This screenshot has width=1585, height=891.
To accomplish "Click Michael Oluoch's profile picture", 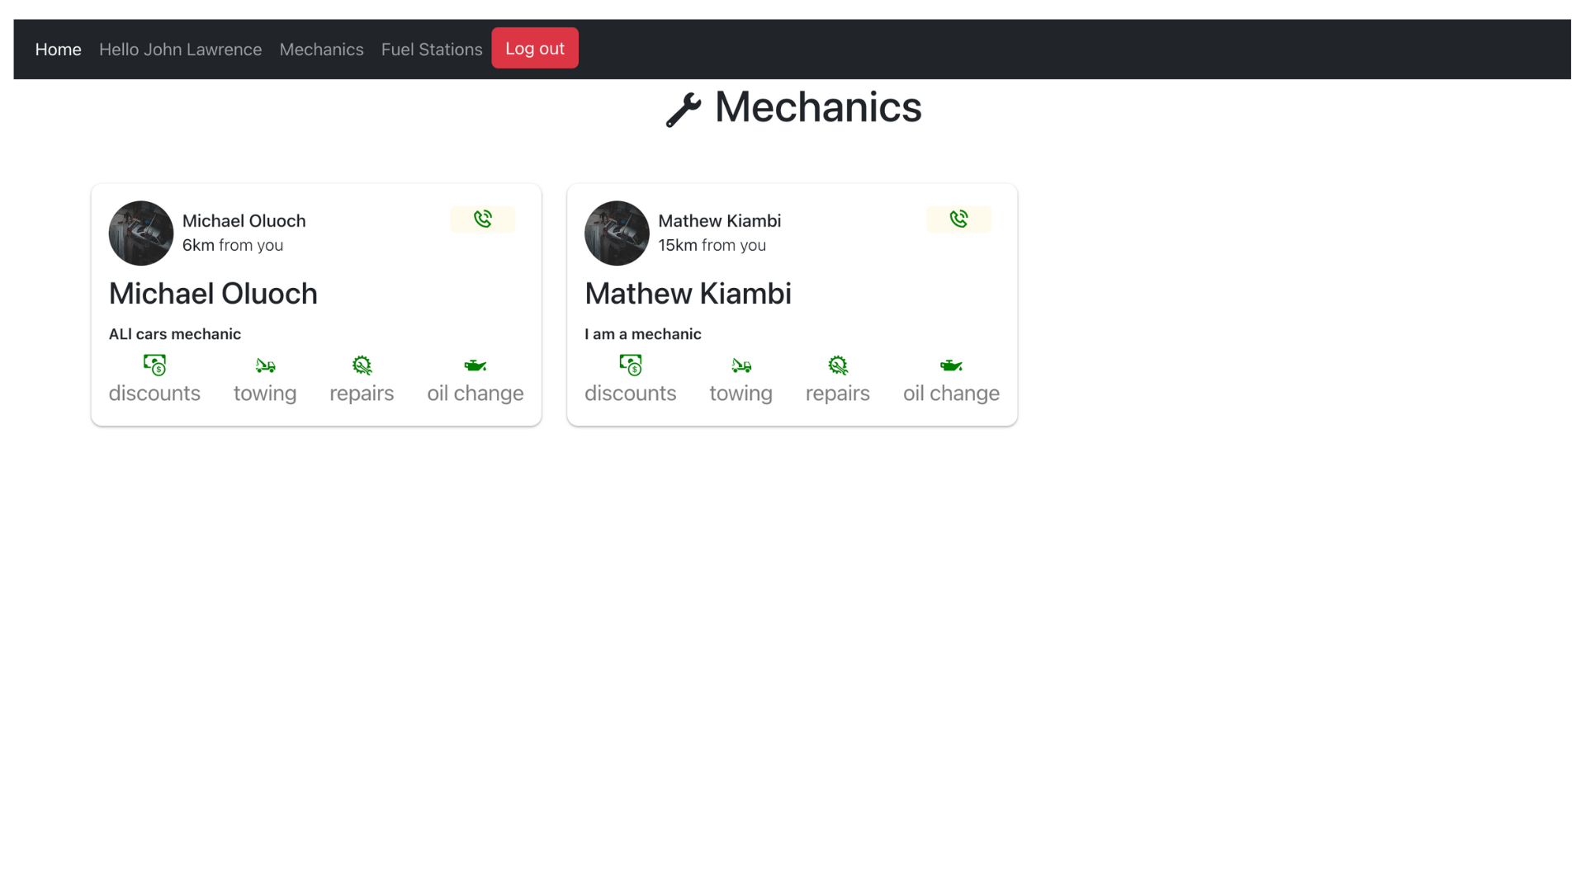I will click(x=140, y=233).
